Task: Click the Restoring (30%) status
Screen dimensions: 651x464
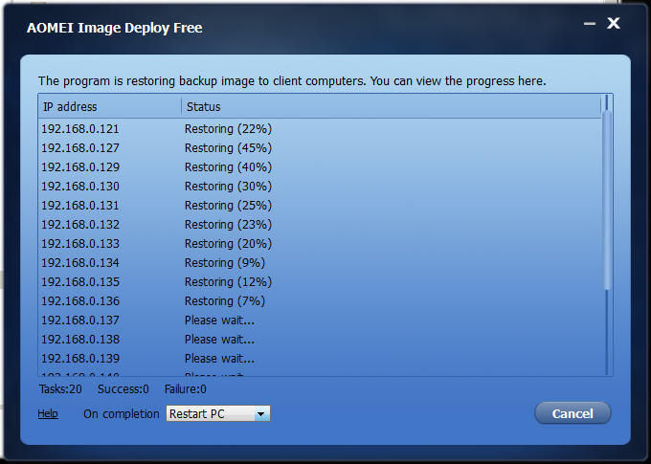Action: point(228,187)
